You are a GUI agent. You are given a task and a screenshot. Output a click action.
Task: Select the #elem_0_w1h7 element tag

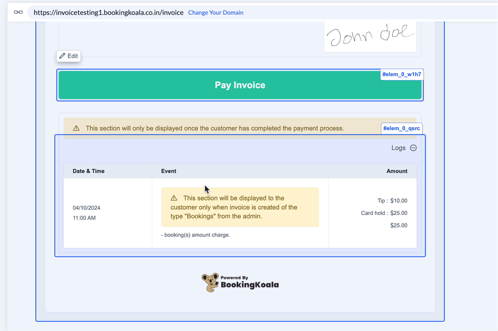point(401,74)
